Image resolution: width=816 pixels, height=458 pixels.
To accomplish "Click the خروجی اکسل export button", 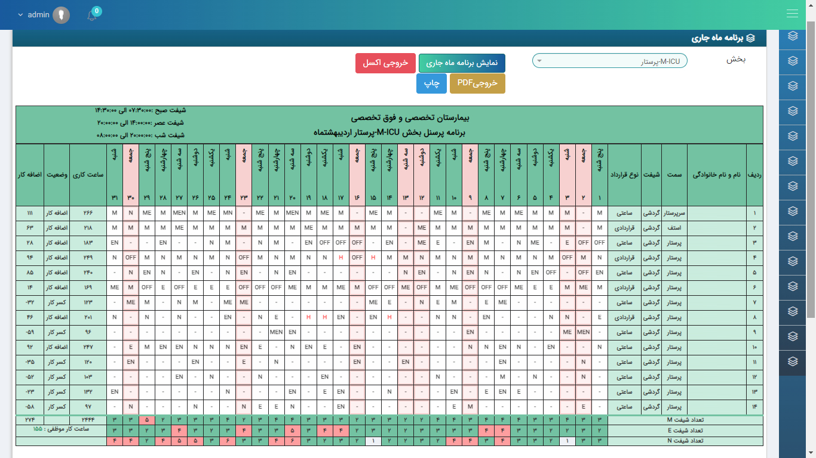I will pyautogui.click(x=385, y=63).
